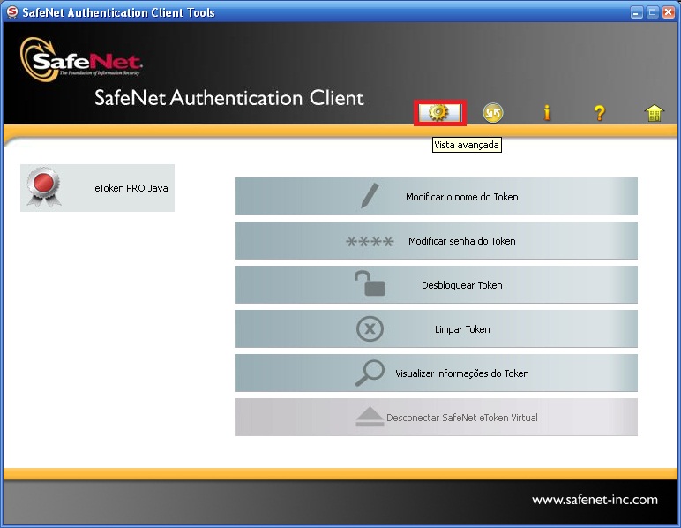Click the open padlock unlock icon
This screenshot has width=681, height=528.
(370, 283)
